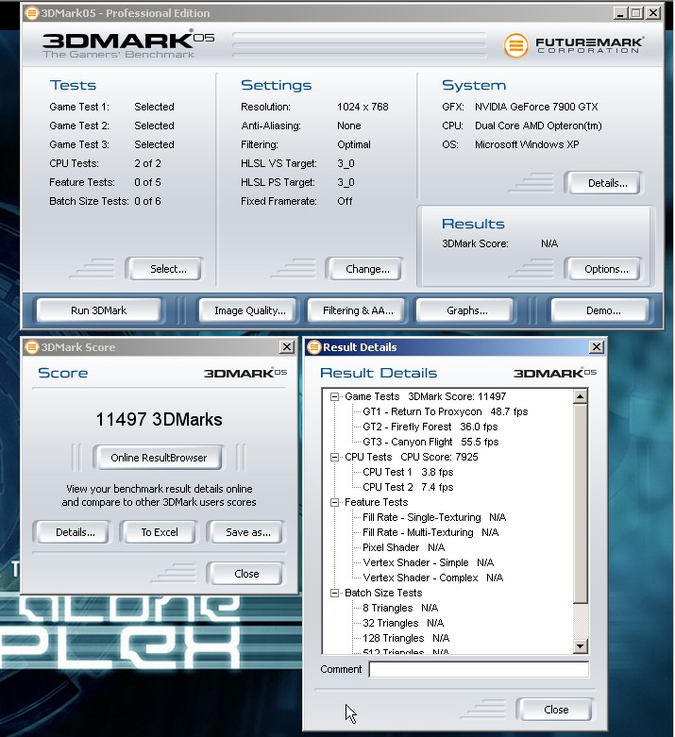
Task: Click Options in the Results panel
Action: pyautogui.click(x=606, y=269)
